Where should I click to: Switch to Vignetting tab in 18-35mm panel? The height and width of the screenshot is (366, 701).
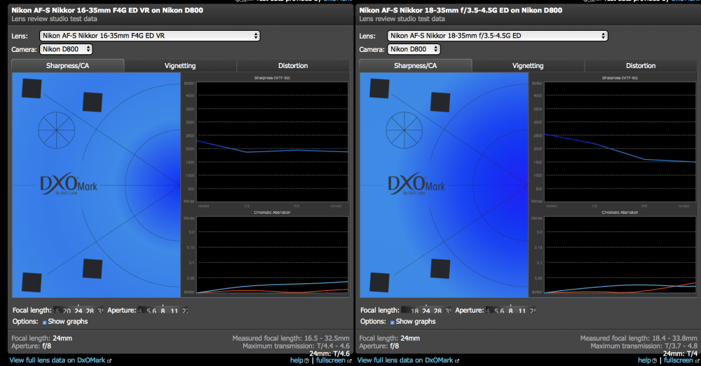pyautogui.click(x=528, y=65)
